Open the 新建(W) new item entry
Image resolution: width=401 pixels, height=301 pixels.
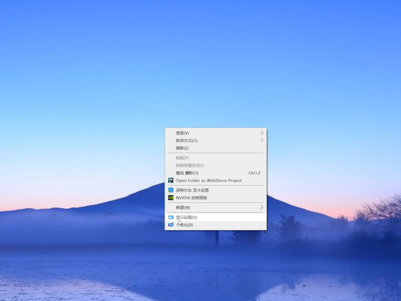[x=183, y=208]
